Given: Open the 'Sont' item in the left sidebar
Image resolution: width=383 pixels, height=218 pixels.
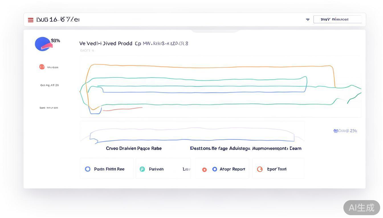Looking at the screenshot, I should point(49,108).
